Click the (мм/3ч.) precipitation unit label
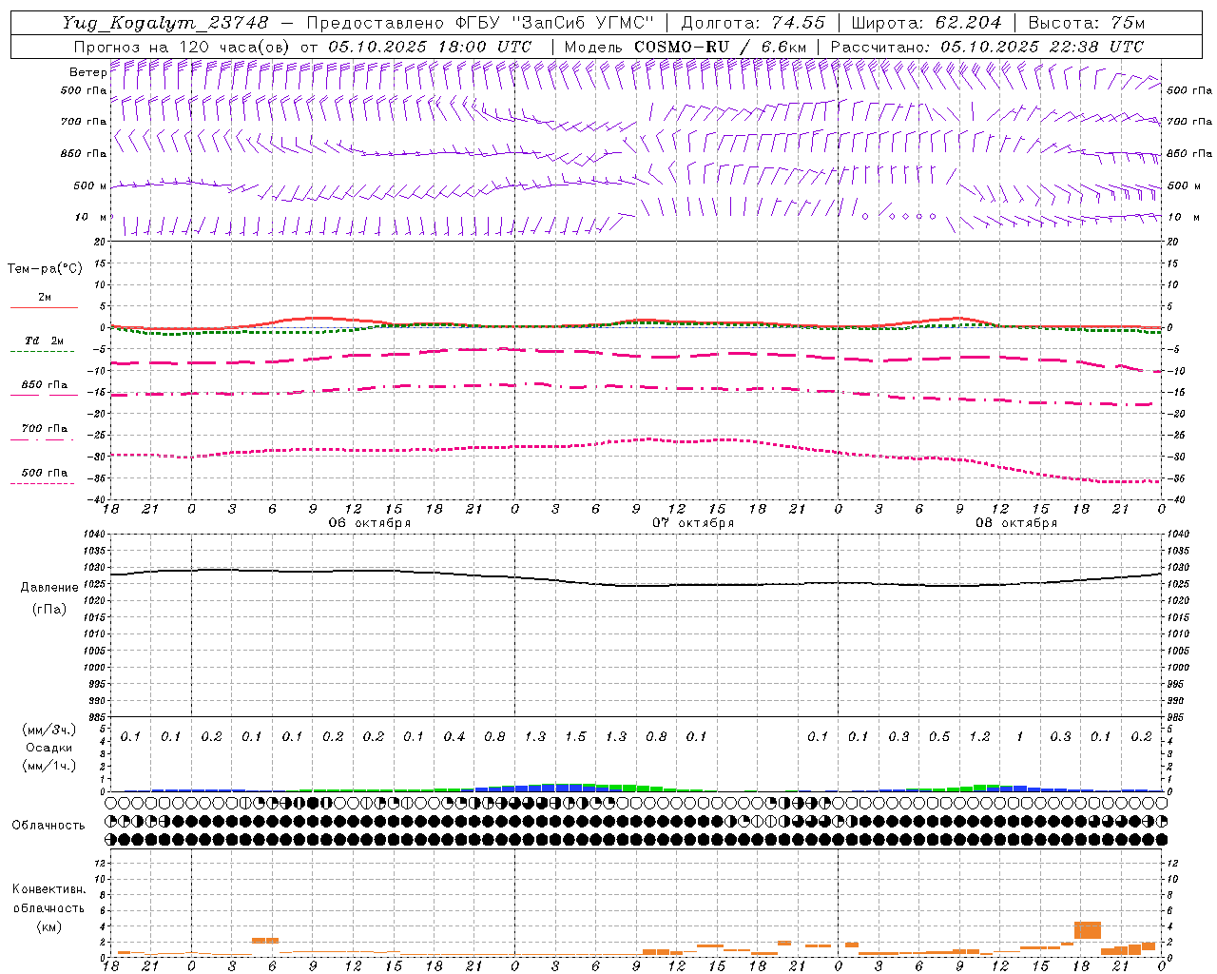 click(48, 730)
